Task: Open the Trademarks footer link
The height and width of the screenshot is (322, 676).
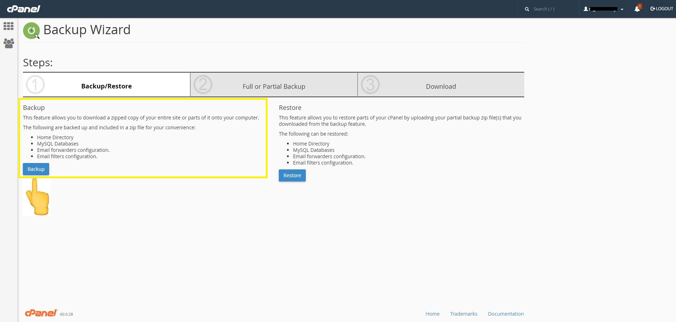Action: tap(463, 314)
